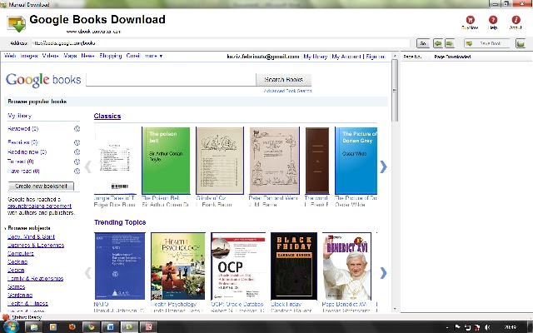Click the Save Book button
The image size is (533, 333).
pyautogui.click(x=486, y=43)
